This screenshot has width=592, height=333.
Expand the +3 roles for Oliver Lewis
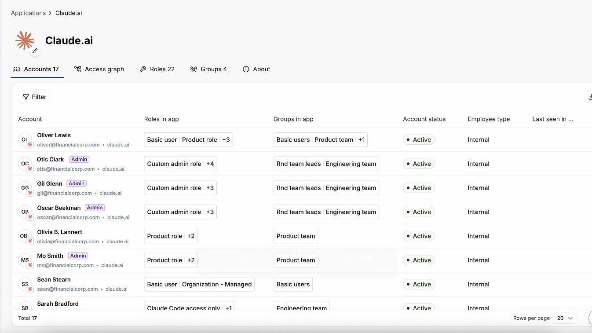point(226,139)
